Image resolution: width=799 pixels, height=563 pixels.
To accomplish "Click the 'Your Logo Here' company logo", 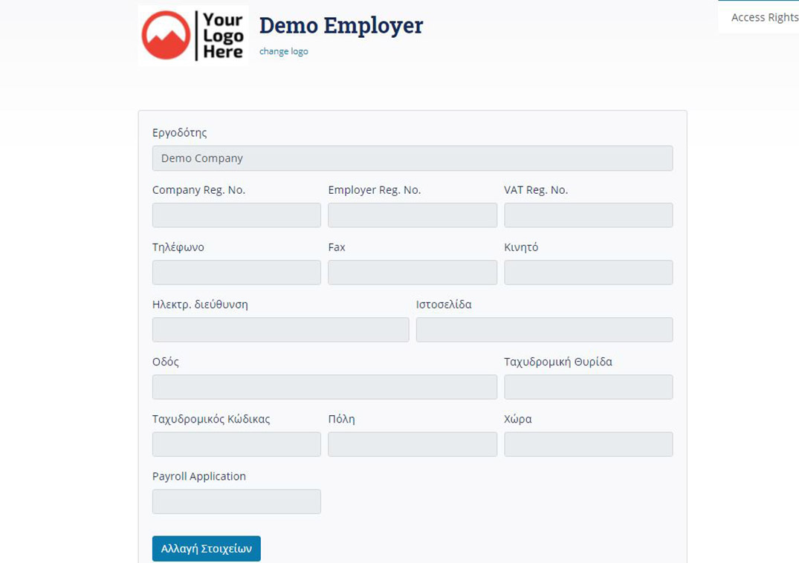I will coord(193,36).
